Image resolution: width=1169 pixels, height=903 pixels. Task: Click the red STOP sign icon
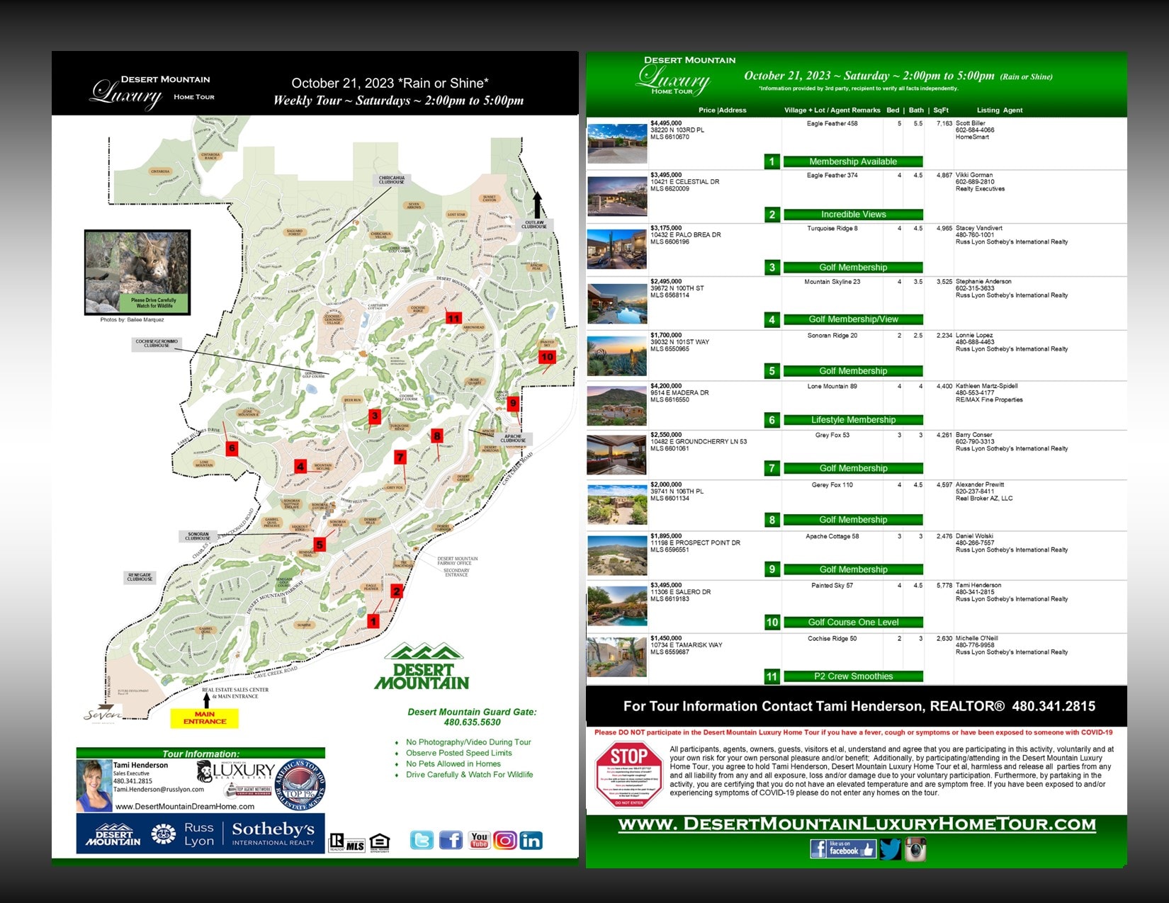point(628,773)
